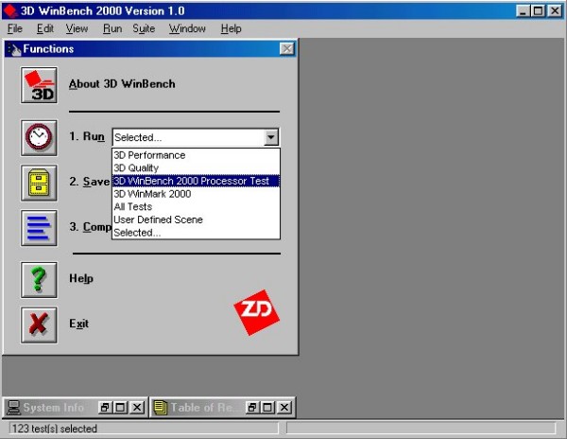Image resolution: width=567 pixels, height=439 pixels.
Task: Choose the bottom Selected... list entry
Action: coord(196,233)
